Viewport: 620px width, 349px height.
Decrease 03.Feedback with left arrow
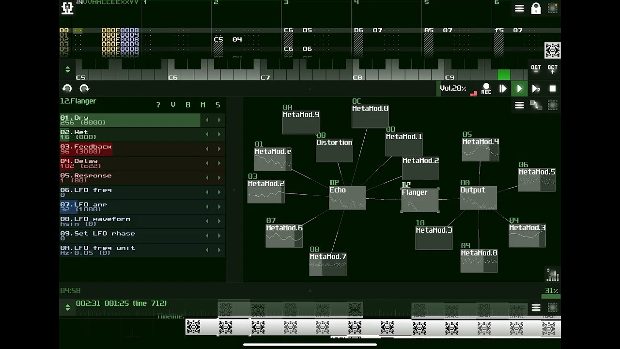point(207,149)
